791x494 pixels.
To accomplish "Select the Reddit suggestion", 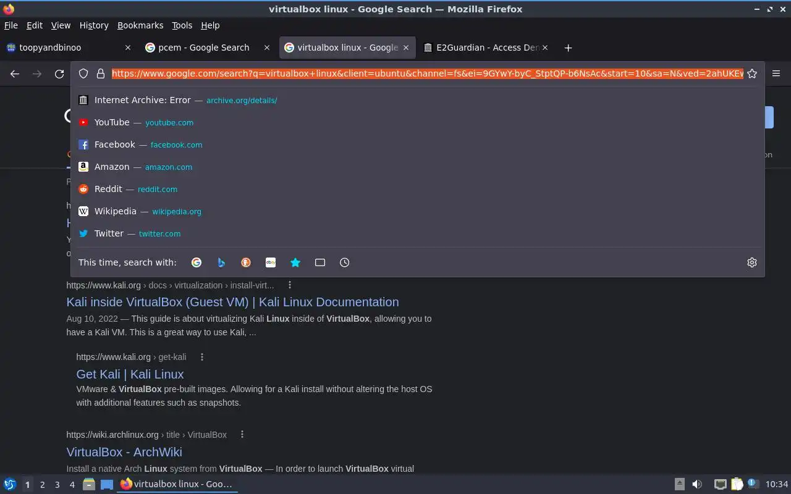I will click(x=417, y=189).
